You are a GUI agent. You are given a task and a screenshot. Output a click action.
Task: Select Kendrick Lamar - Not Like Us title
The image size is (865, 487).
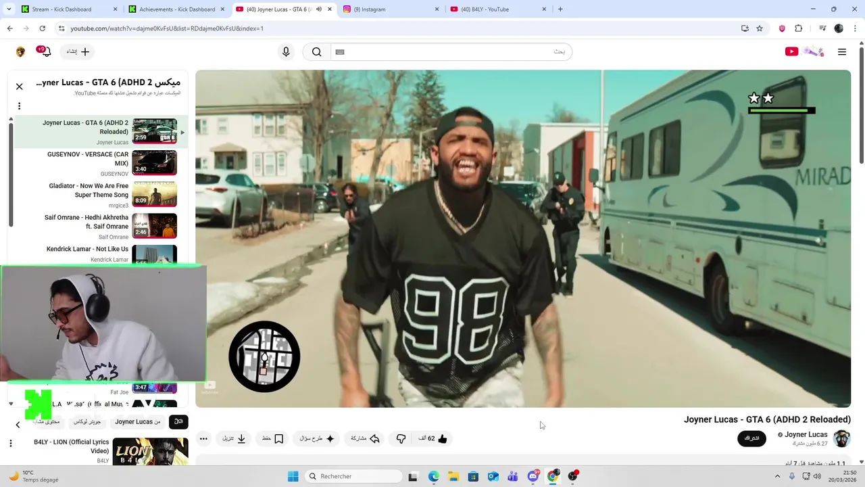point(87,249)
